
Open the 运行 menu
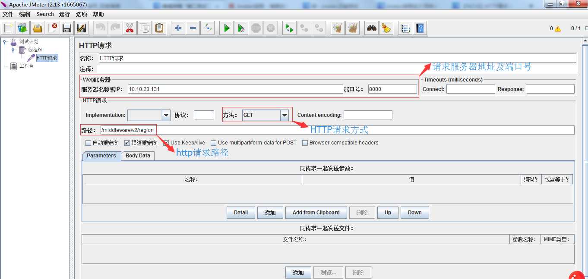pyautogui.click(x=65, y=14)
